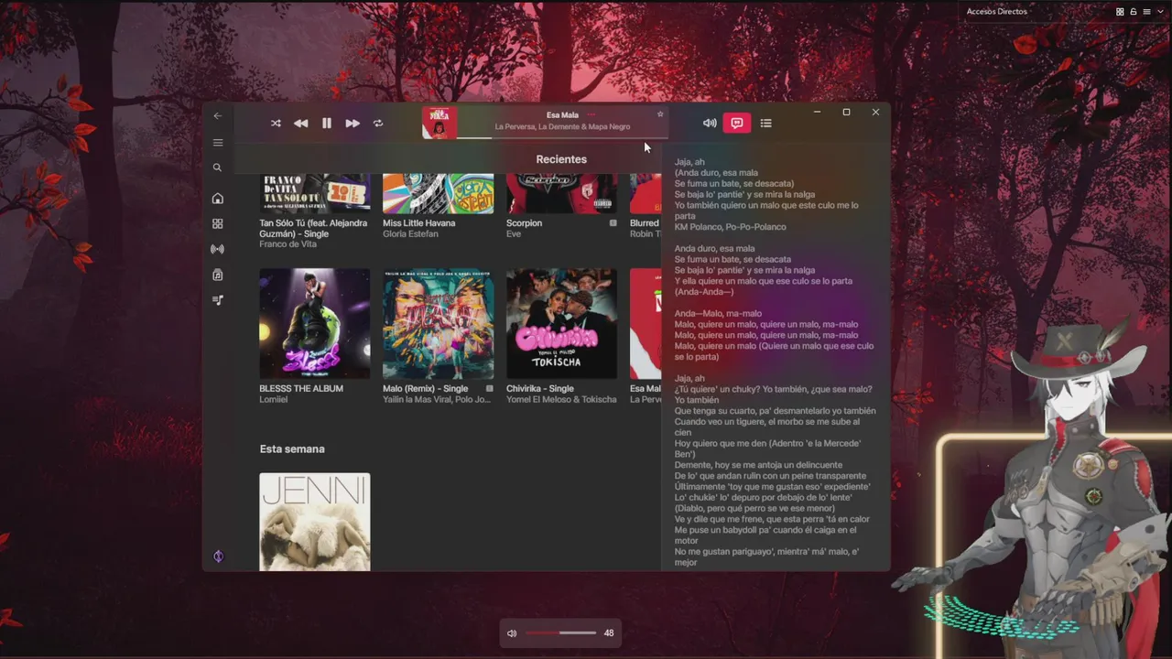Skip to the previous track
The image size is (1172, 659).
[300, 124]
